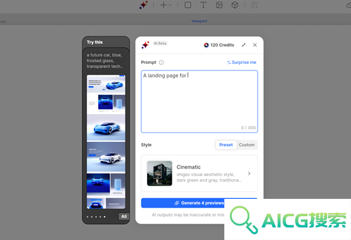
Task: Click Generate 4 previews button
Action: click(x=199, y=203)
